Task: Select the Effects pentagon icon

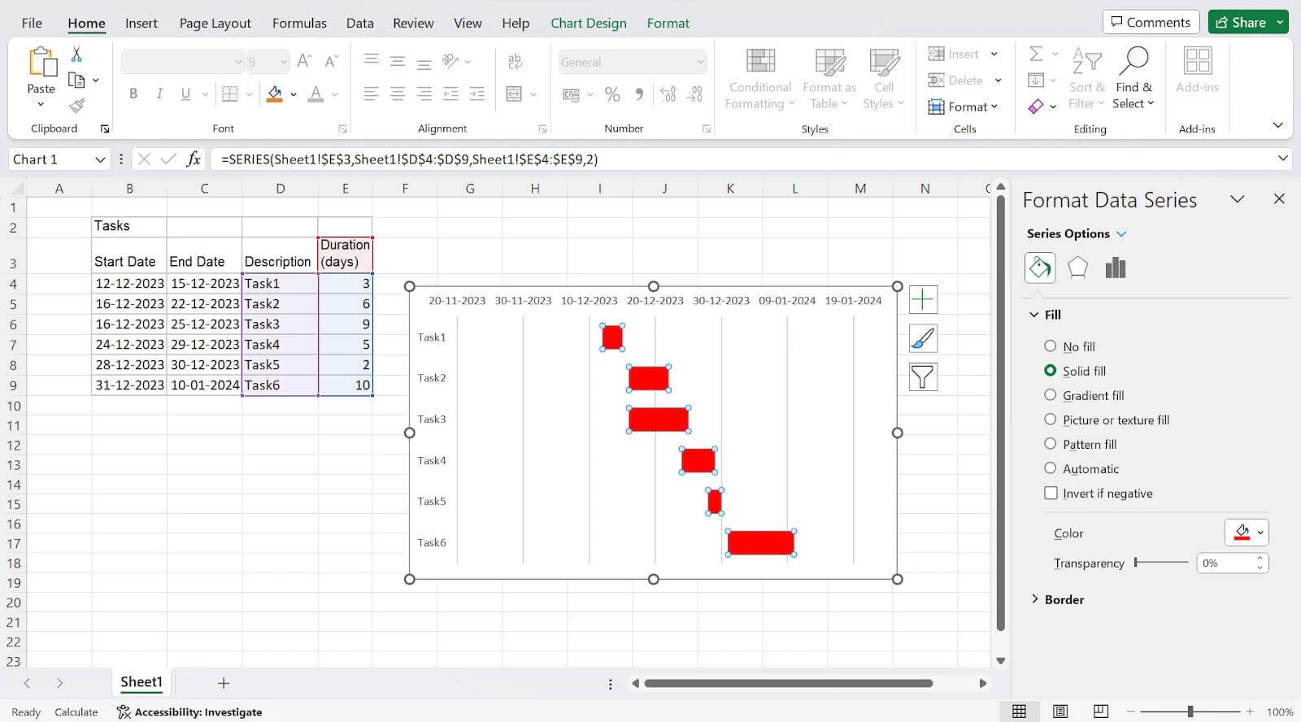Action: (1077, 267)
